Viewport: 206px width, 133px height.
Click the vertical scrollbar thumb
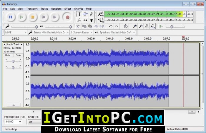pos(202,74)
